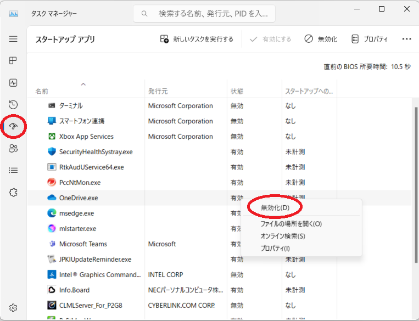Select RtkAudUService64.exe name
This screenshot has height=321, width=419.
pyautogui.click(x=92, y=167)
